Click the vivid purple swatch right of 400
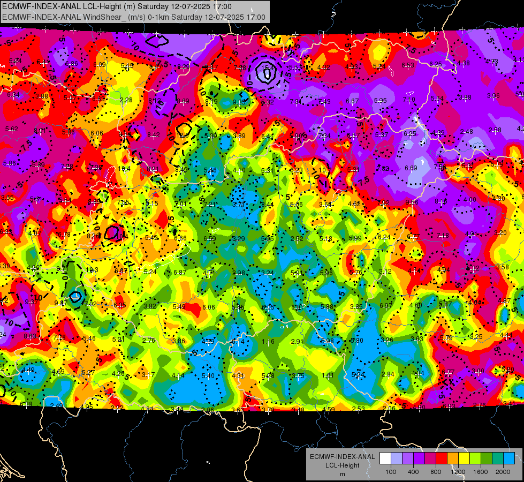524x482 pixels. [x=419, y=458]
